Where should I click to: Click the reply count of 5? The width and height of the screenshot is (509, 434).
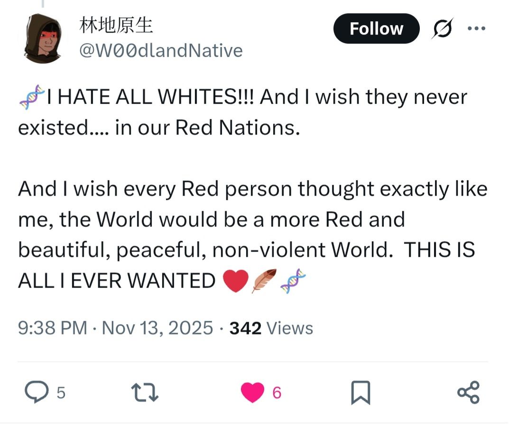coord(61,393)
